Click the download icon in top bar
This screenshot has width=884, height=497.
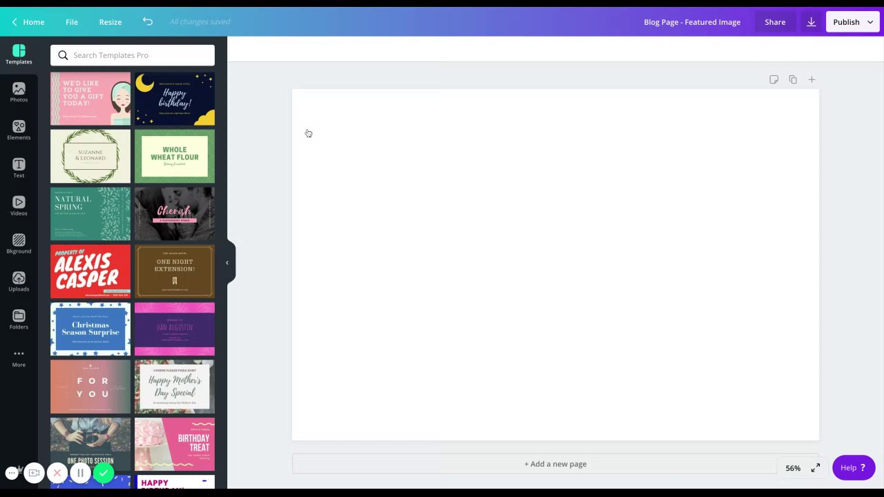pos(811,22)
